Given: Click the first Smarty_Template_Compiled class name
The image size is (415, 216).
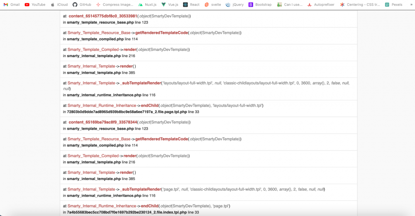Looking at the screenshot, I should coord(93,50).
